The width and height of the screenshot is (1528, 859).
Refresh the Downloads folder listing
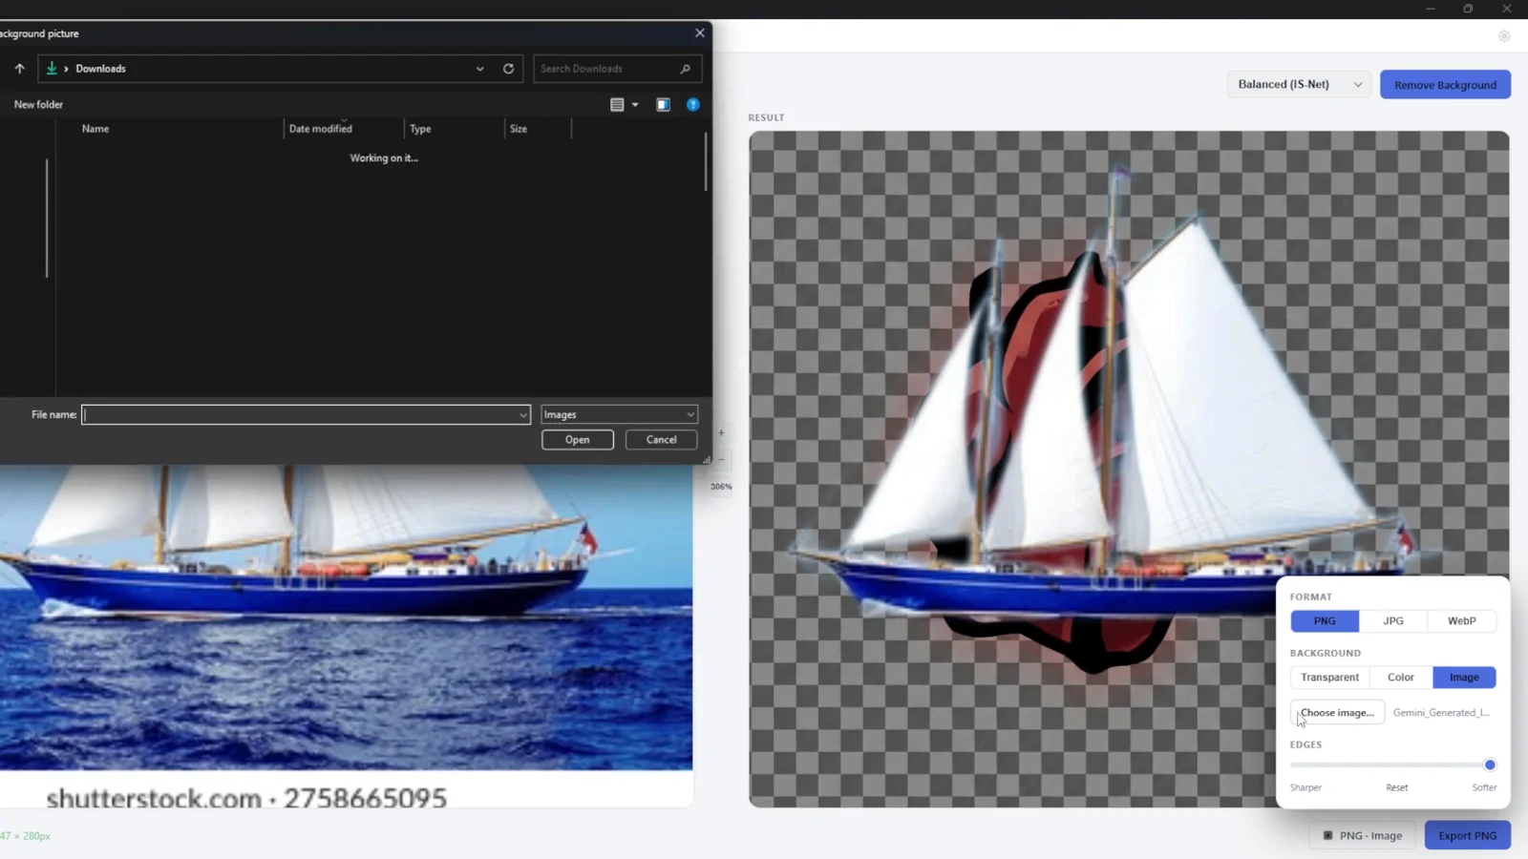click(x=508, y=69)
